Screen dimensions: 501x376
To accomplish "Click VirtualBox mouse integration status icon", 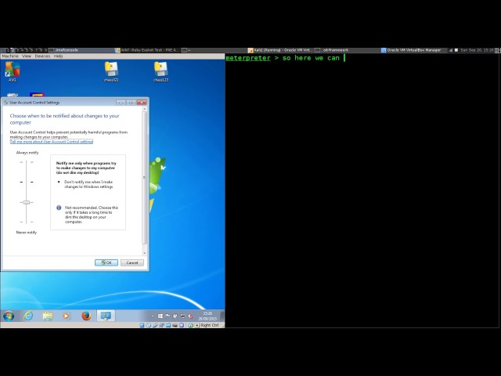I will point(190,325).
